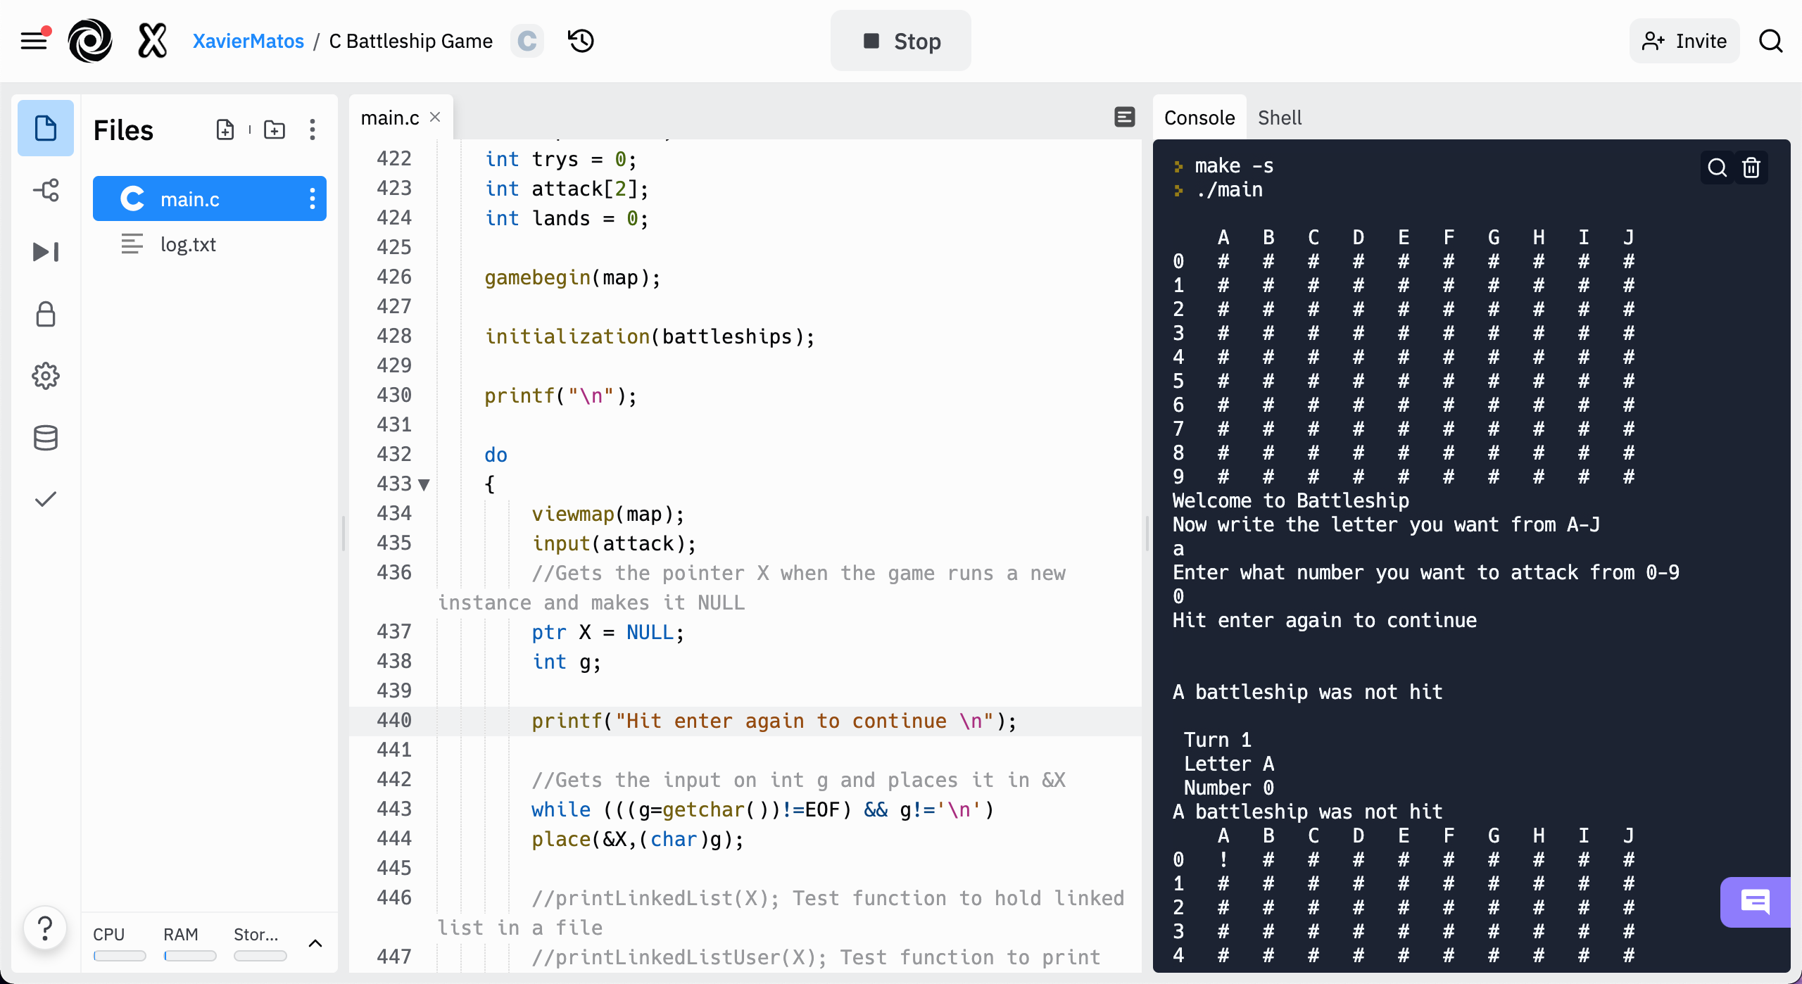Switch to the Console tab in output panel

(1199, 116)
